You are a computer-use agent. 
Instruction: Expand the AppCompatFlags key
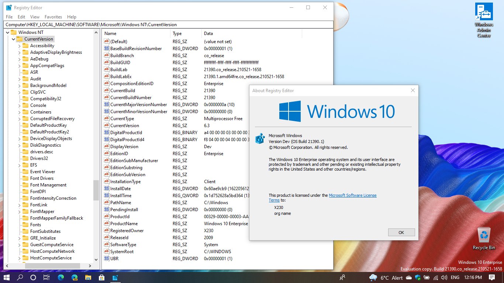(x=20, y=66)
